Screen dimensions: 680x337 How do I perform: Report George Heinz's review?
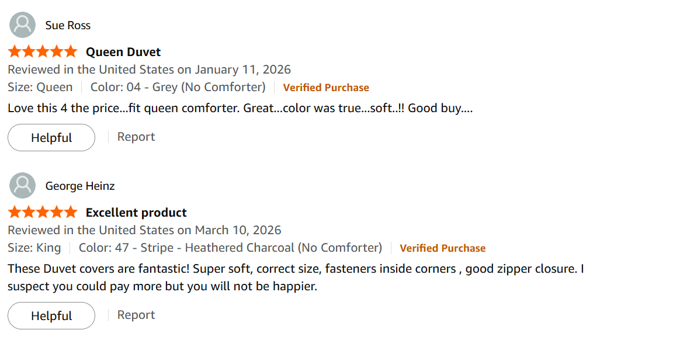coord(136,315)
